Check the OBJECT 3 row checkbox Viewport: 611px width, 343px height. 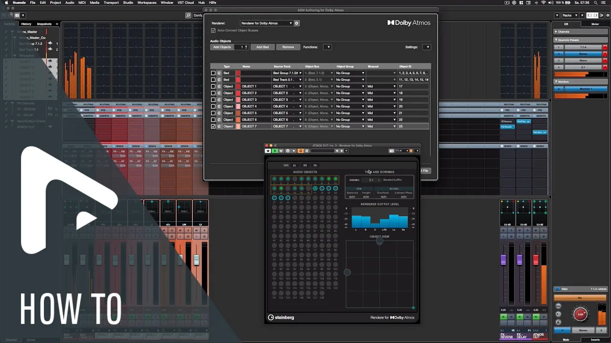point(213,100)
